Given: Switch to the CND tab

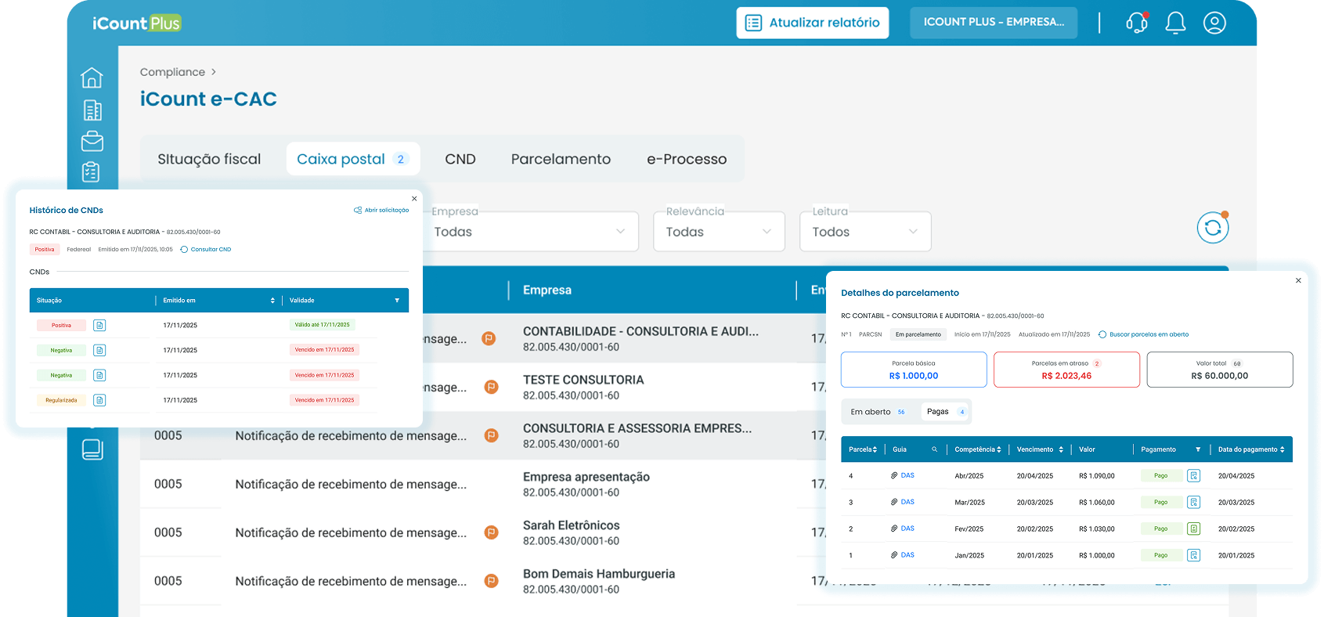Looking at the screenshot, I should pos(460,159).
